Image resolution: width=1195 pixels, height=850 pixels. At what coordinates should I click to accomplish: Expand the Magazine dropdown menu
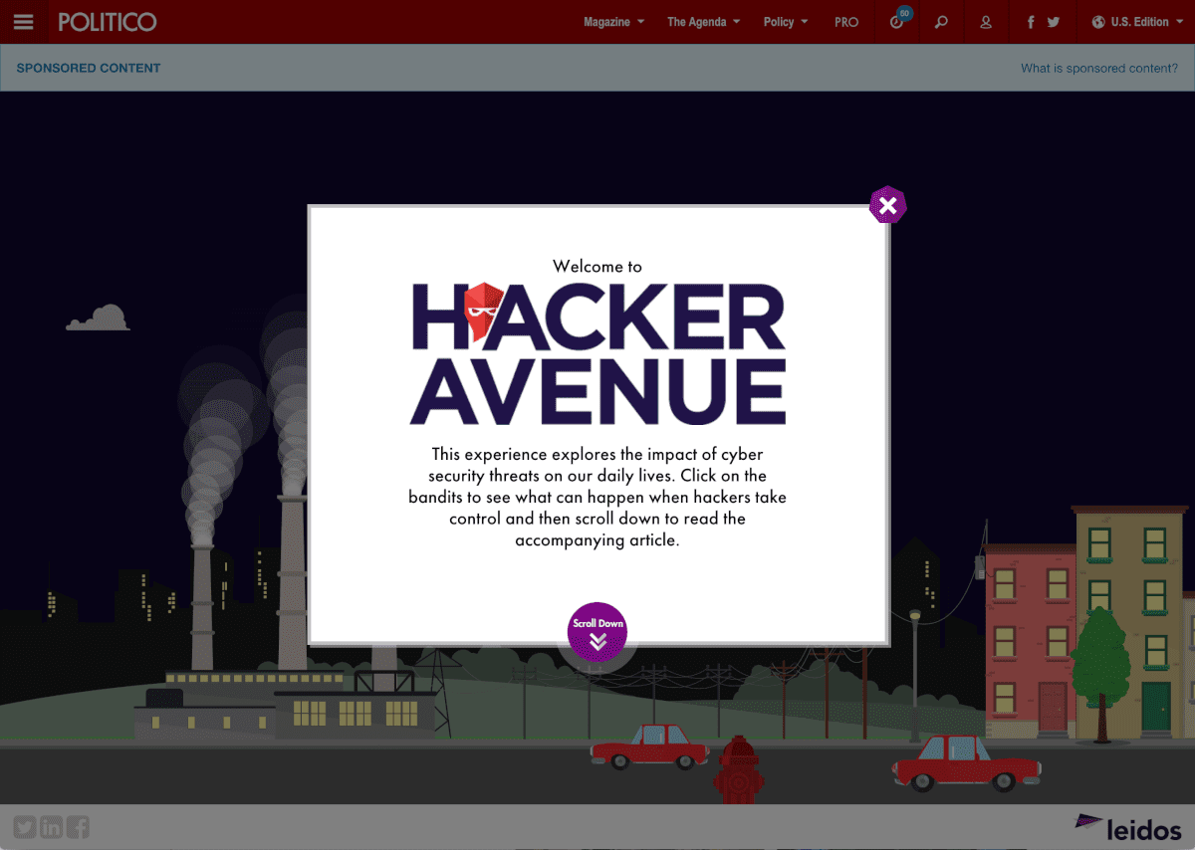click(613, 22)
